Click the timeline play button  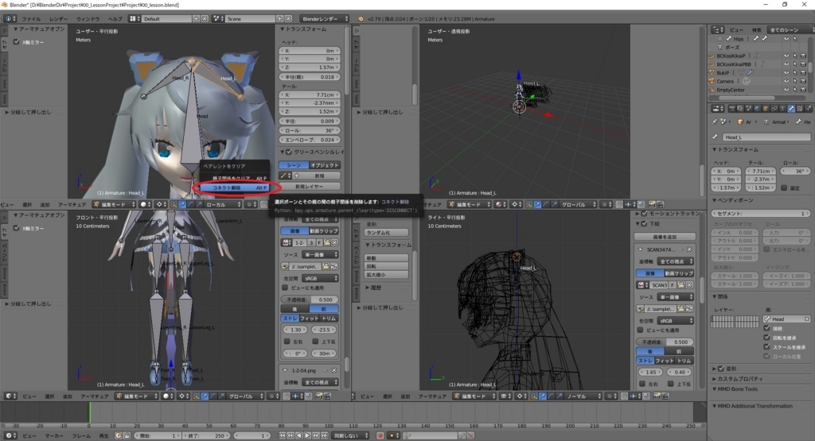click(307, 435)
